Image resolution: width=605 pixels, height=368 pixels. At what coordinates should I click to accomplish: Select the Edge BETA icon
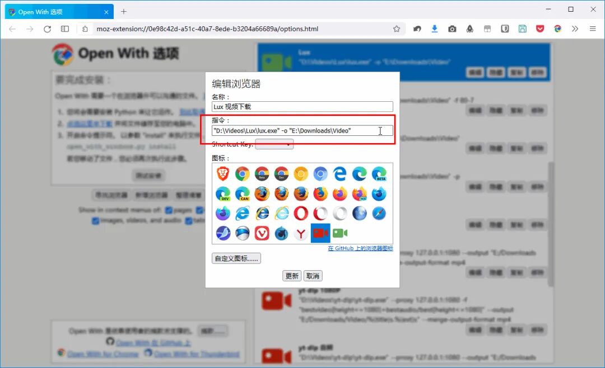[x=379, y=174]
